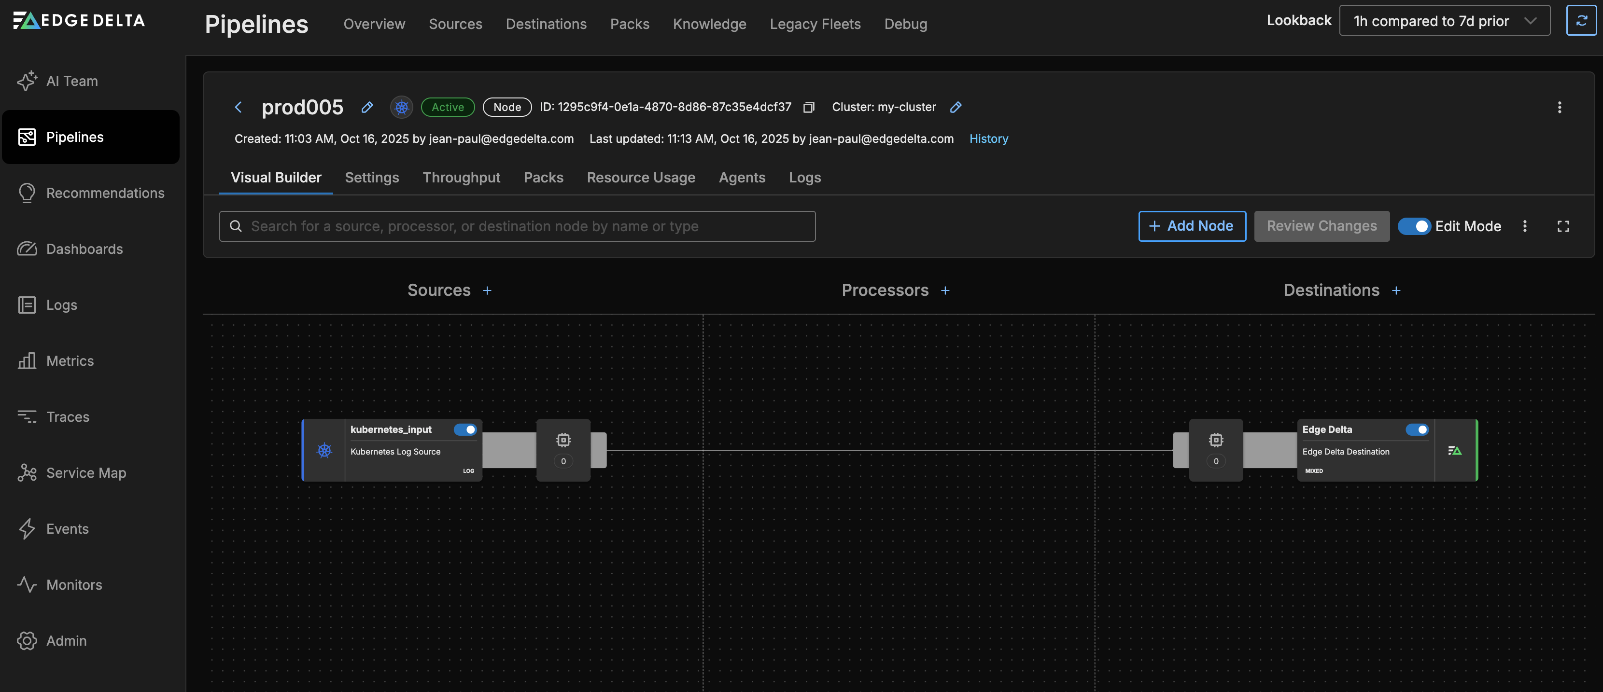
Task: Toggle off the Edge Delta destination
Action: pos(1417,429)
